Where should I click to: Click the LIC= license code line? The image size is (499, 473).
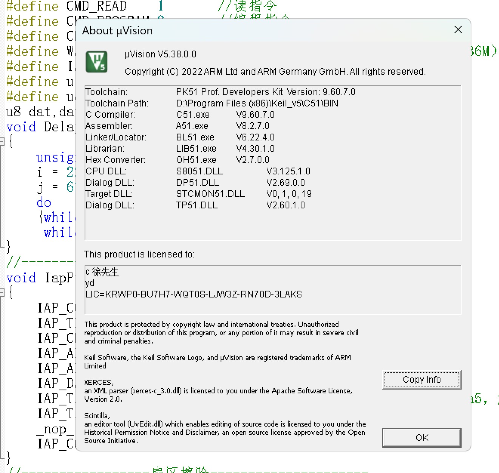(x=194, y=294)
